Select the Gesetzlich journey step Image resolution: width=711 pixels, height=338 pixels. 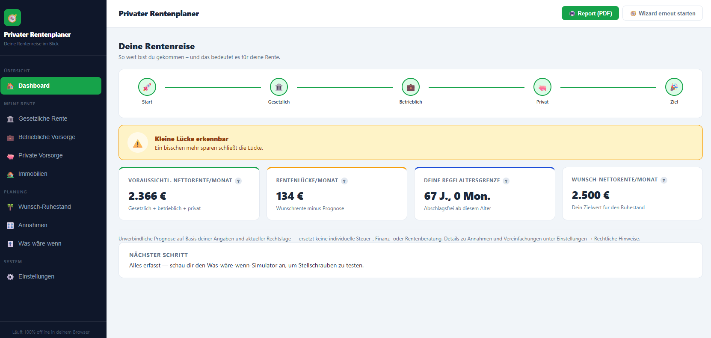279,87
